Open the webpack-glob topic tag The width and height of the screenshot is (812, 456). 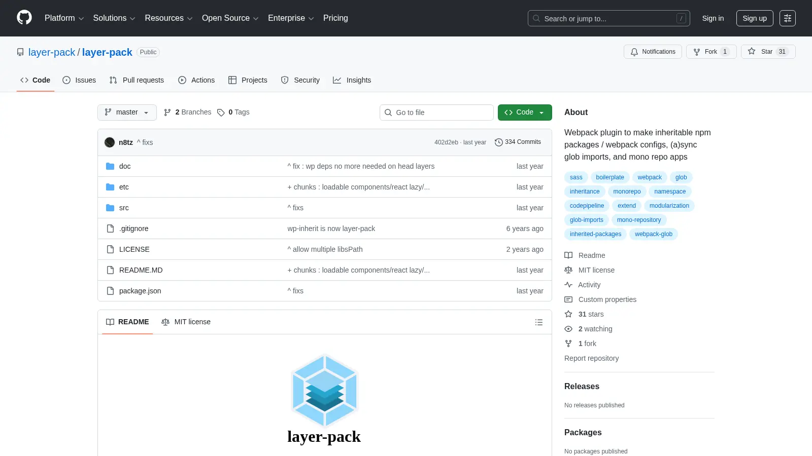tap(654, 234)
